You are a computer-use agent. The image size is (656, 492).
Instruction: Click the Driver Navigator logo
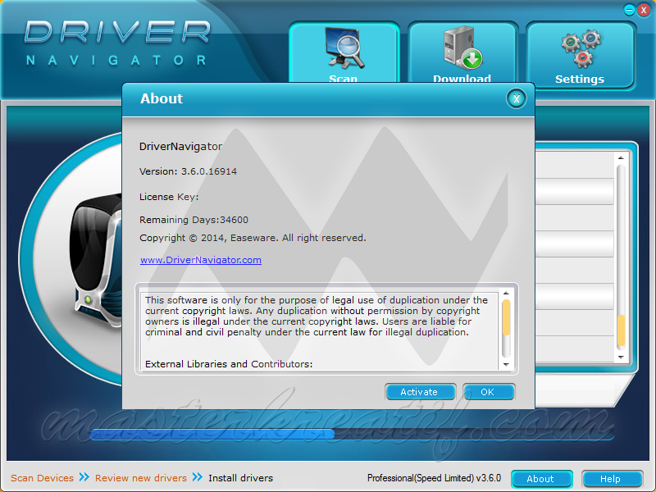point(117,43)
